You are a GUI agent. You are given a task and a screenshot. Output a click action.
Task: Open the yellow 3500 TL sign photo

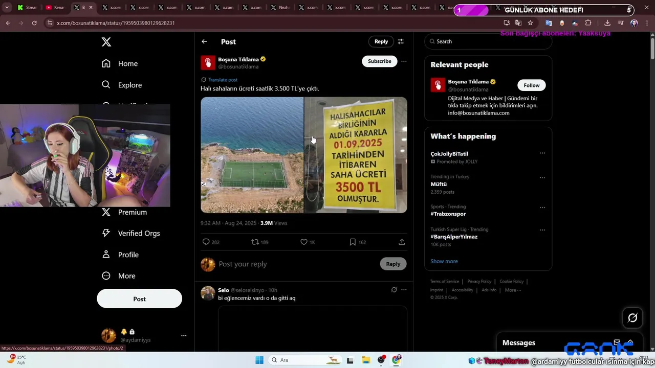click(x=356, y=155)
